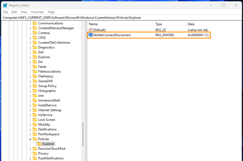Select the NoNetConnectDisconnect value name
Viewport: 243px width, 161px height.
pyautogui.click(x=112, y=35)
